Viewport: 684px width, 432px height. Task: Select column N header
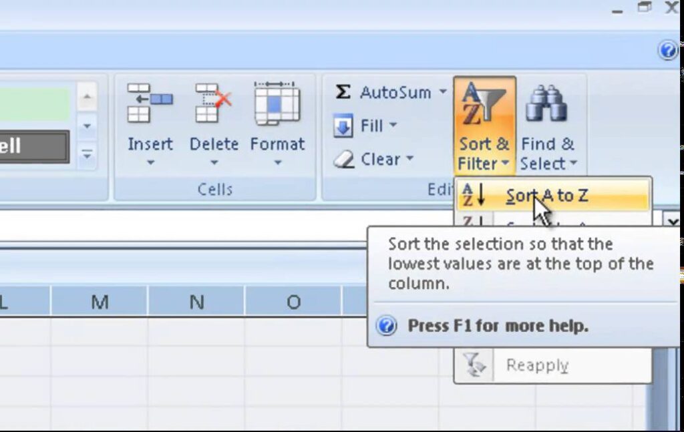196,302
